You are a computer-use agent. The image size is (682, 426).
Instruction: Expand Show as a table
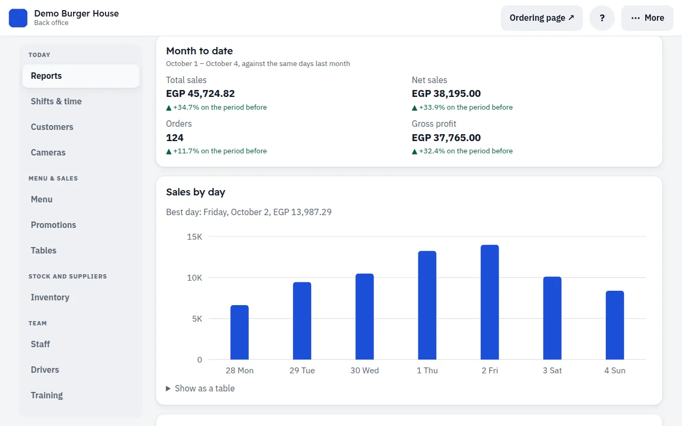200,389
